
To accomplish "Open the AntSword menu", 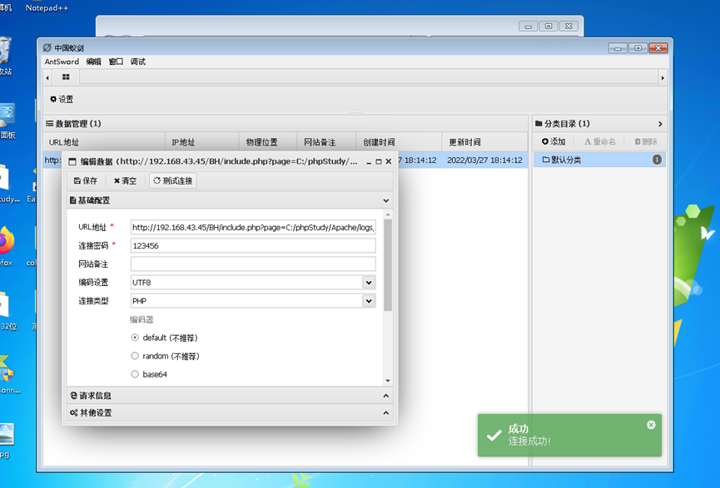I will pyautogui.click(x=62, y=62).
